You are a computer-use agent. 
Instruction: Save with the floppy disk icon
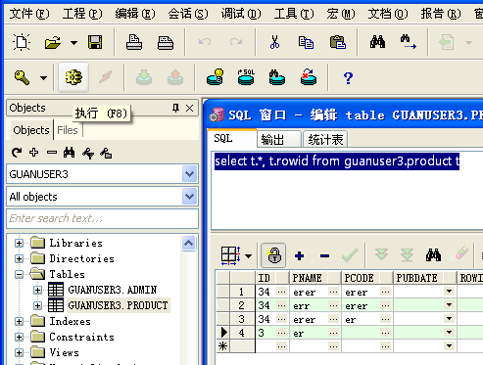coord(95,42)
